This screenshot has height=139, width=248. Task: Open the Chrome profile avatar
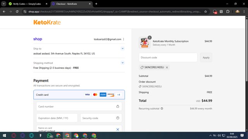(238, 12)
